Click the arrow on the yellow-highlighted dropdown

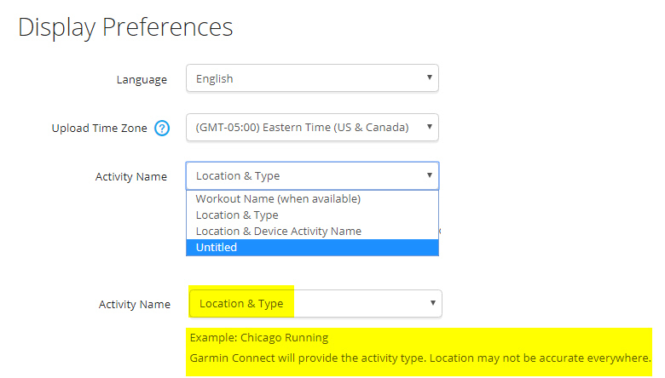tap(432, 304)
